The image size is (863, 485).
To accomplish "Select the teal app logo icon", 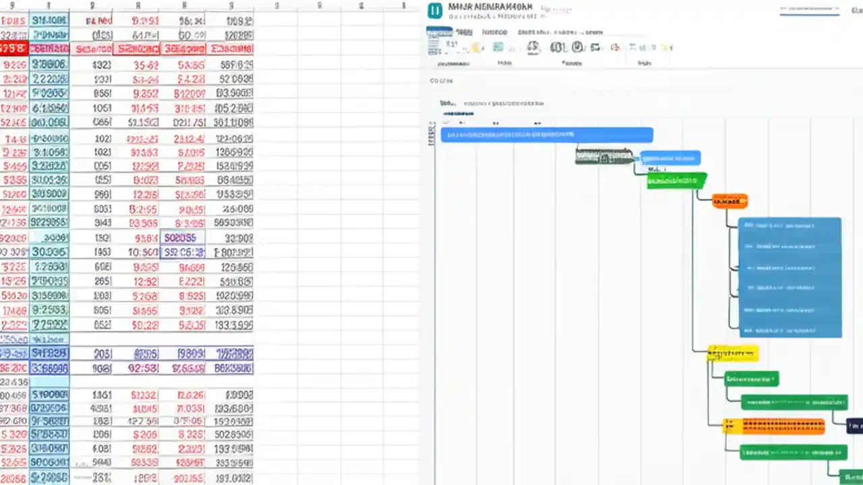I will (x=434, y=10).
